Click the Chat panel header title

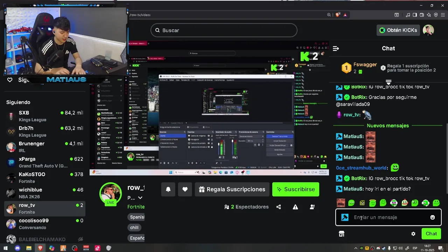pyautogui.click(x=388, y=49)
